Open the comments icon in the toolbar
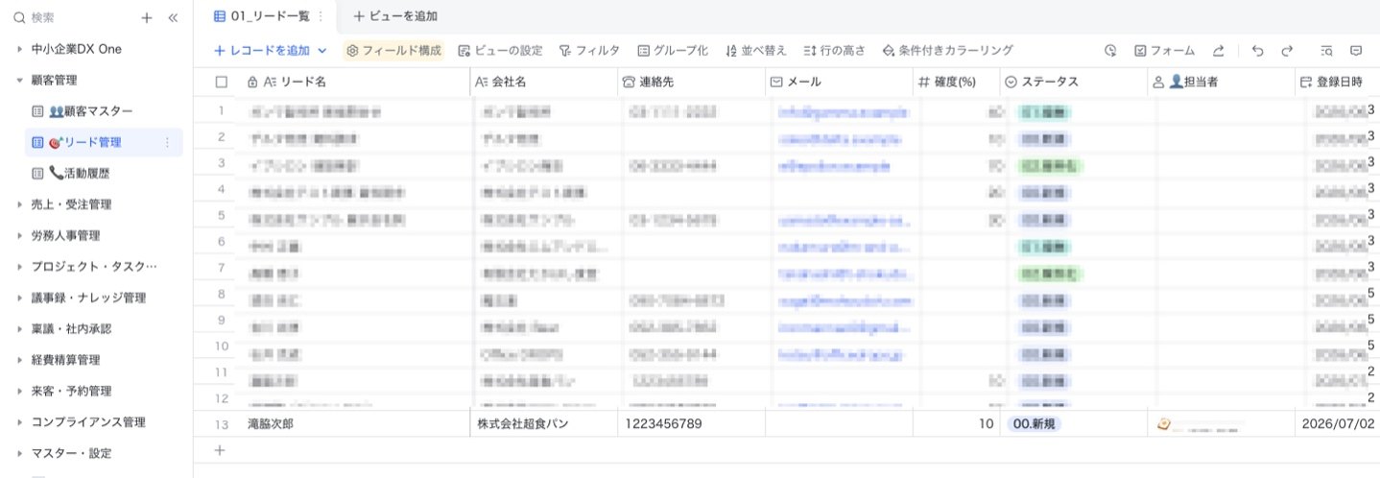 click(1356, 50)
